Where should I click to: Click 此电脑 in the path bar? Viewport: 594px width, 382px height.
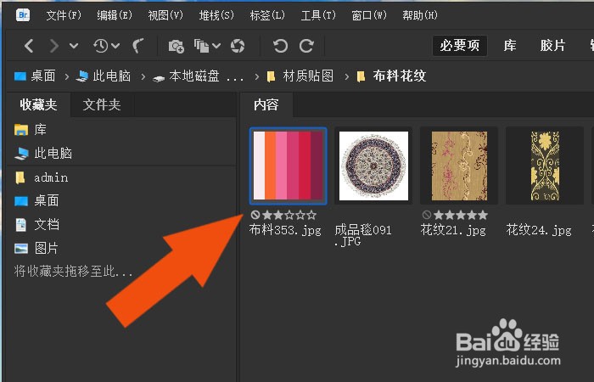point(104,76)
